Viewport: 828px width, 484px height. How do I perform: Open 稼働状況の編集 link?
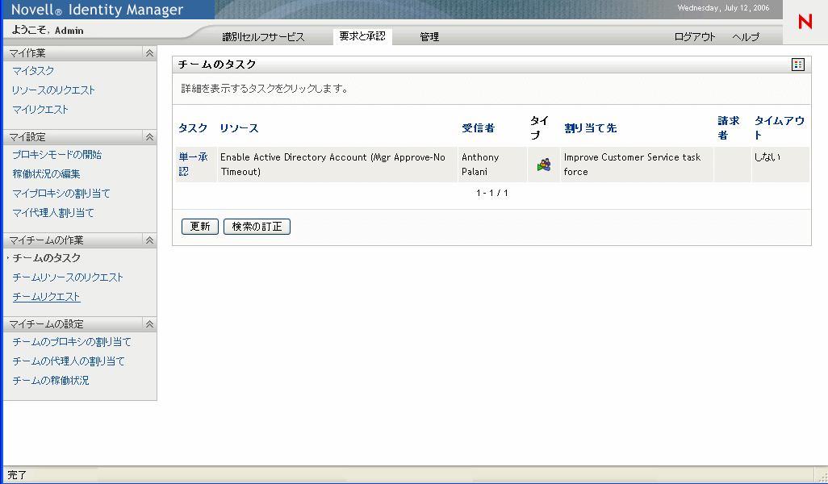coord(47,174)
